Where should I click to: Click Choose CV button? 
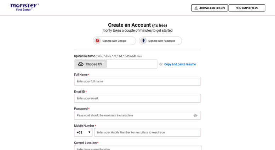91,64
